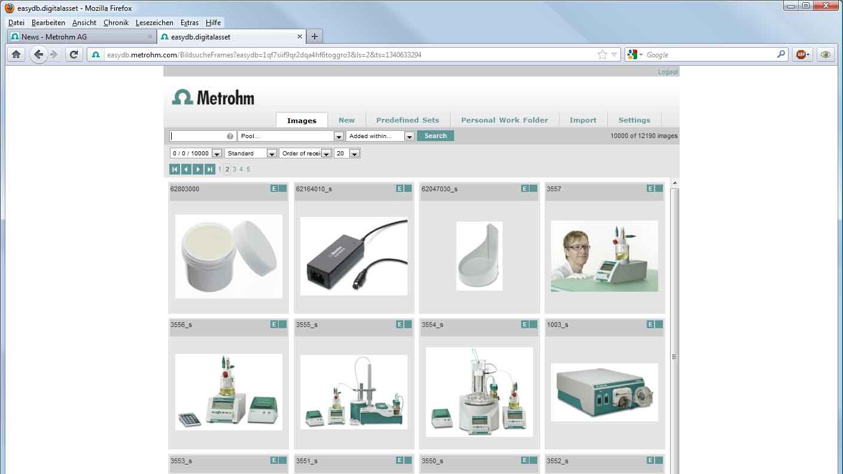Toggle select square on card 62047030_s

(x=533, y=188)
